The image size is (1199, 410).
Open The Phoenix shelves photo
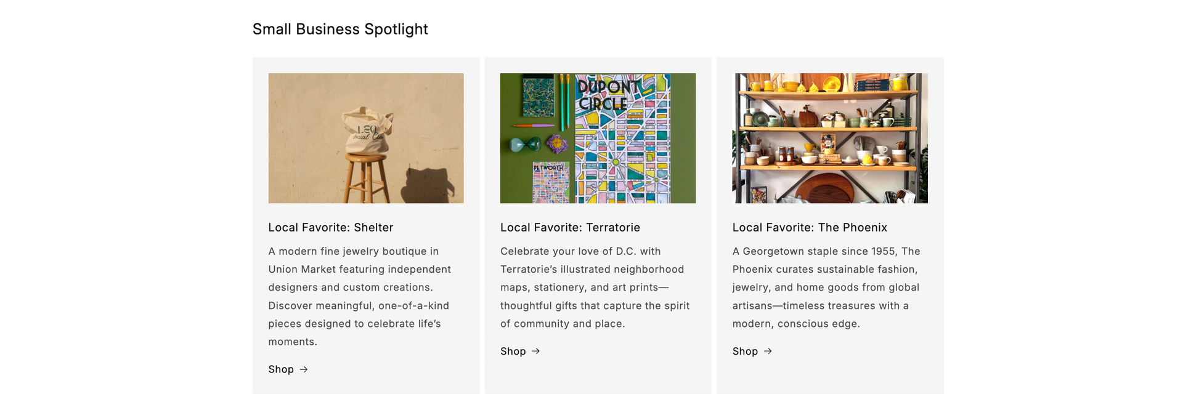click(x=829, y=138)
